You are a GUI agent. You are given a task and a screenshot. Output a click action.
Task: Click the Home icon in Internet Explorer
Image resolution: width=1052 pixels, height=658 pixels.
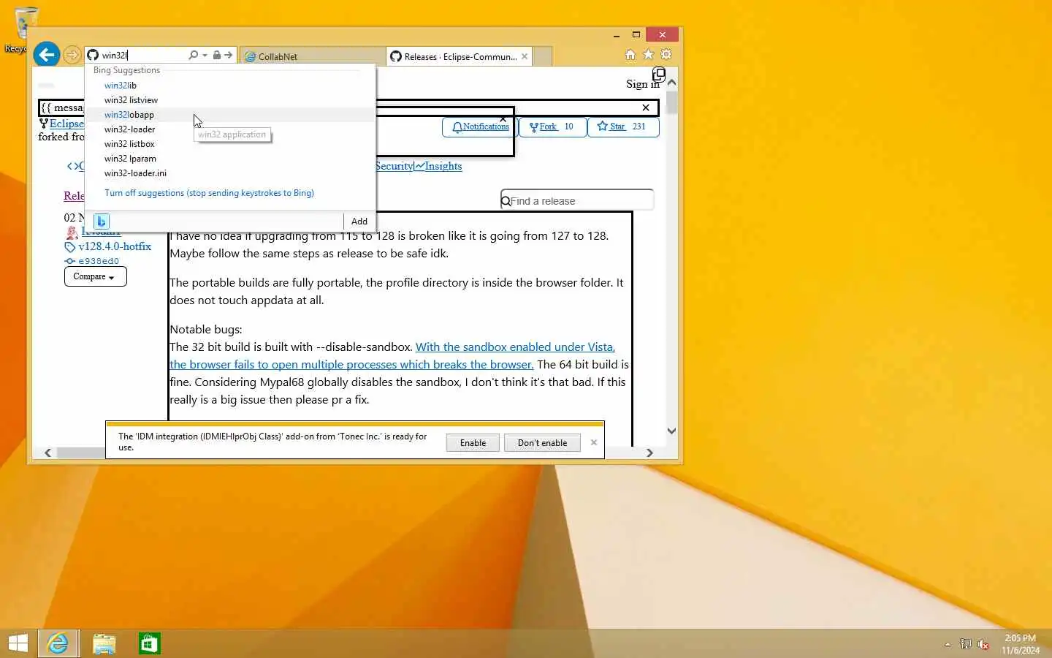click(x=630, y=55)
